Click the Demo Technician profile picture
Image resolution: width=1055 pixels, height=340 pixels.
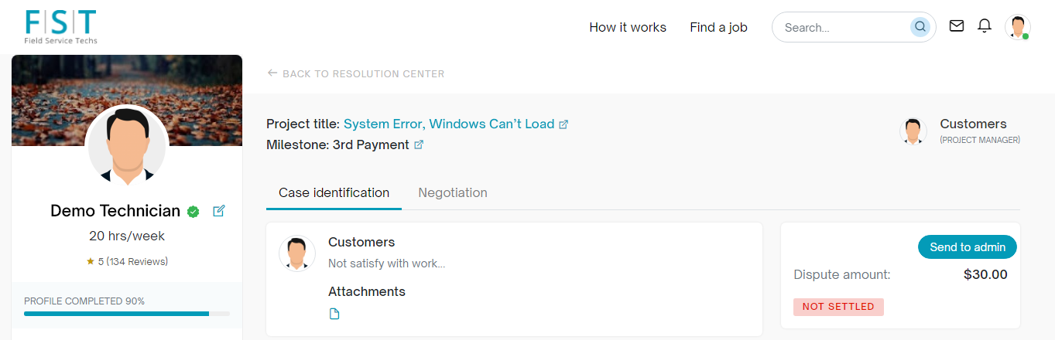point(127,145)
